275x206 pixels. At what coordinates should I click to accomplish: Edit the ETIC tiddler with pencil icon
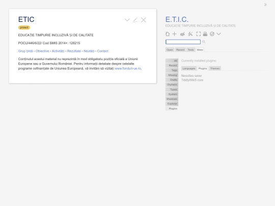pos(135,20)
